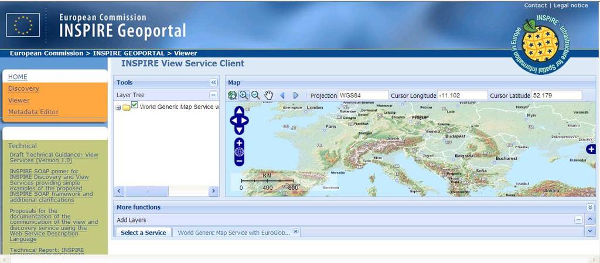Image resolution: width=600 pixels, height=263 pixels.
Task: Click Paris label on the map
Action: pyautogui.click(x=330, y=126)
